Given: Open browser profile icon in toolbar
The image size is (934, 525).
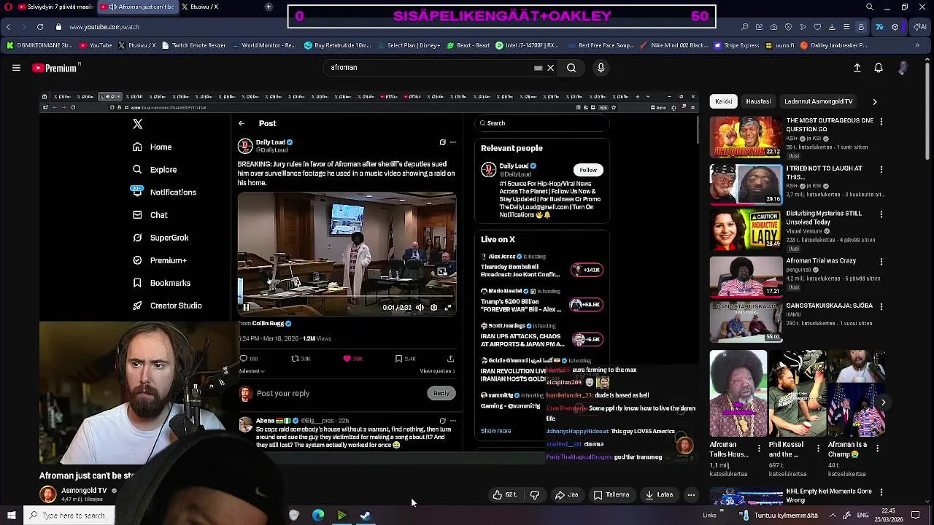Looking at the screenshot, I should point(861,27).
